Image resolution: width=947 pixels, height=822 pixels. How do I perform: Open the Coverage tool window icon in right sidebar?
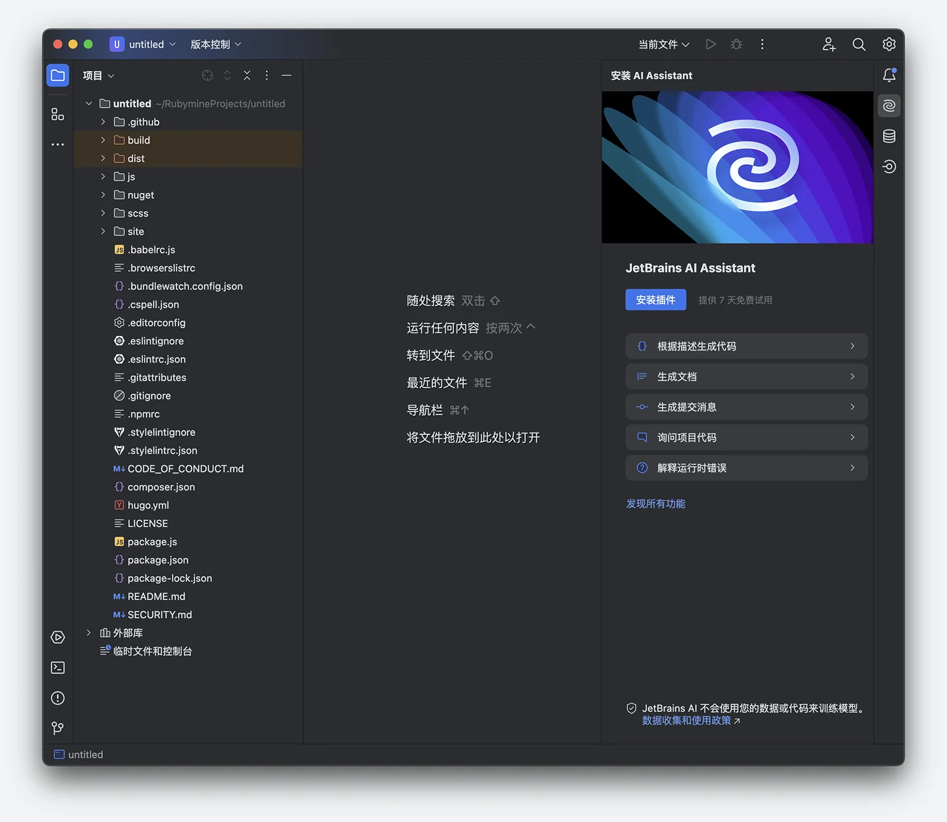(889, 166)
